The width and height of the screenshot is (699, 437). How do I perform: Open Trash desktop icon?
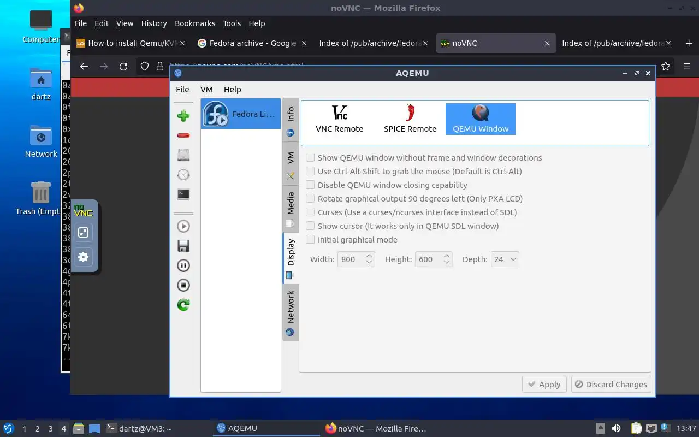(39, 199)
